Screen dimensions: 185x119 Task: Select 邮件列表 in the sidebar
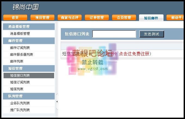29,61
